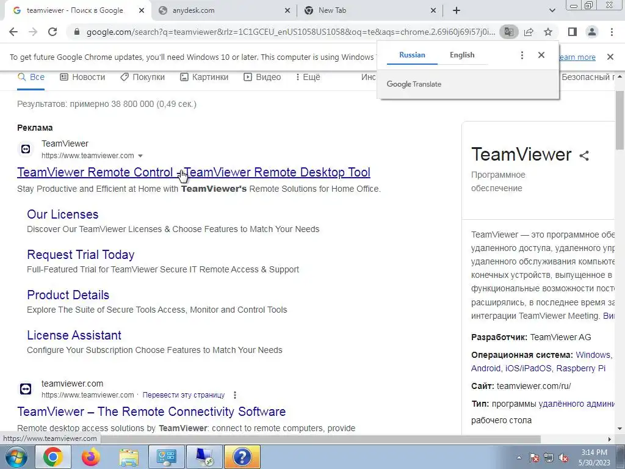
Task: Select the Все search filter
Action: [31, 77]
